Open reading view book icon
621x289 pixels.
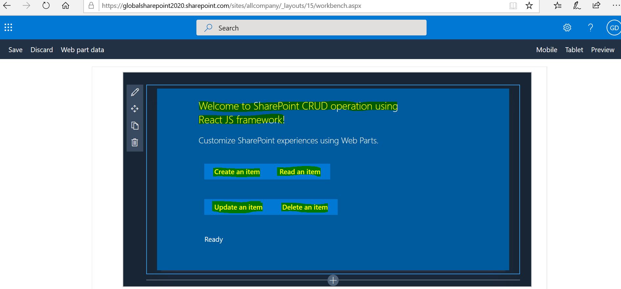click(x=513, y=6)
